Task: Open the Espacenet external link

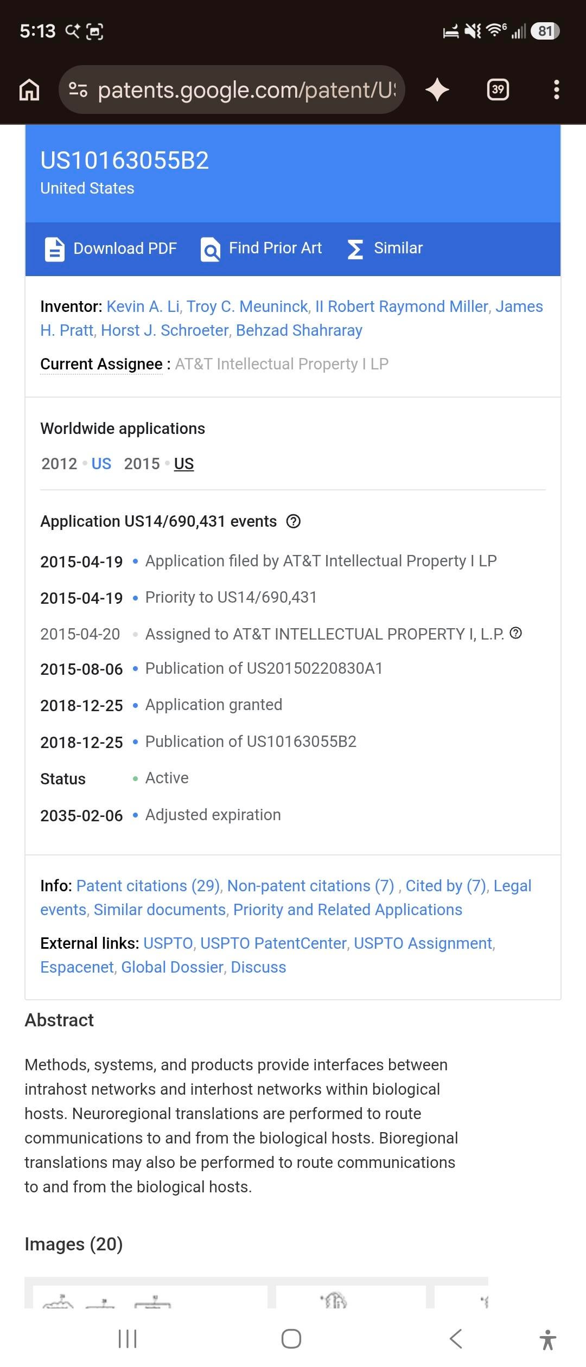Action: pyautogui.click(x=77, y=967)
